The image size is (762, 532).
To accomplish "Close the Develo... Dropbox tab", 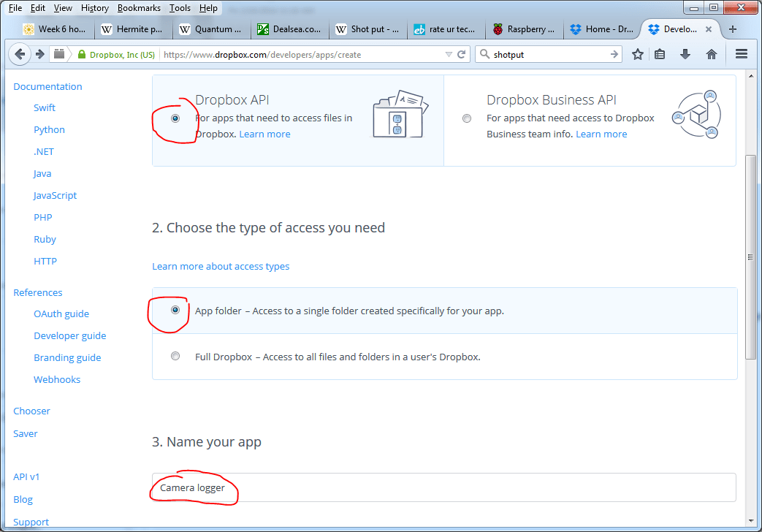I will tap(709, 29).
